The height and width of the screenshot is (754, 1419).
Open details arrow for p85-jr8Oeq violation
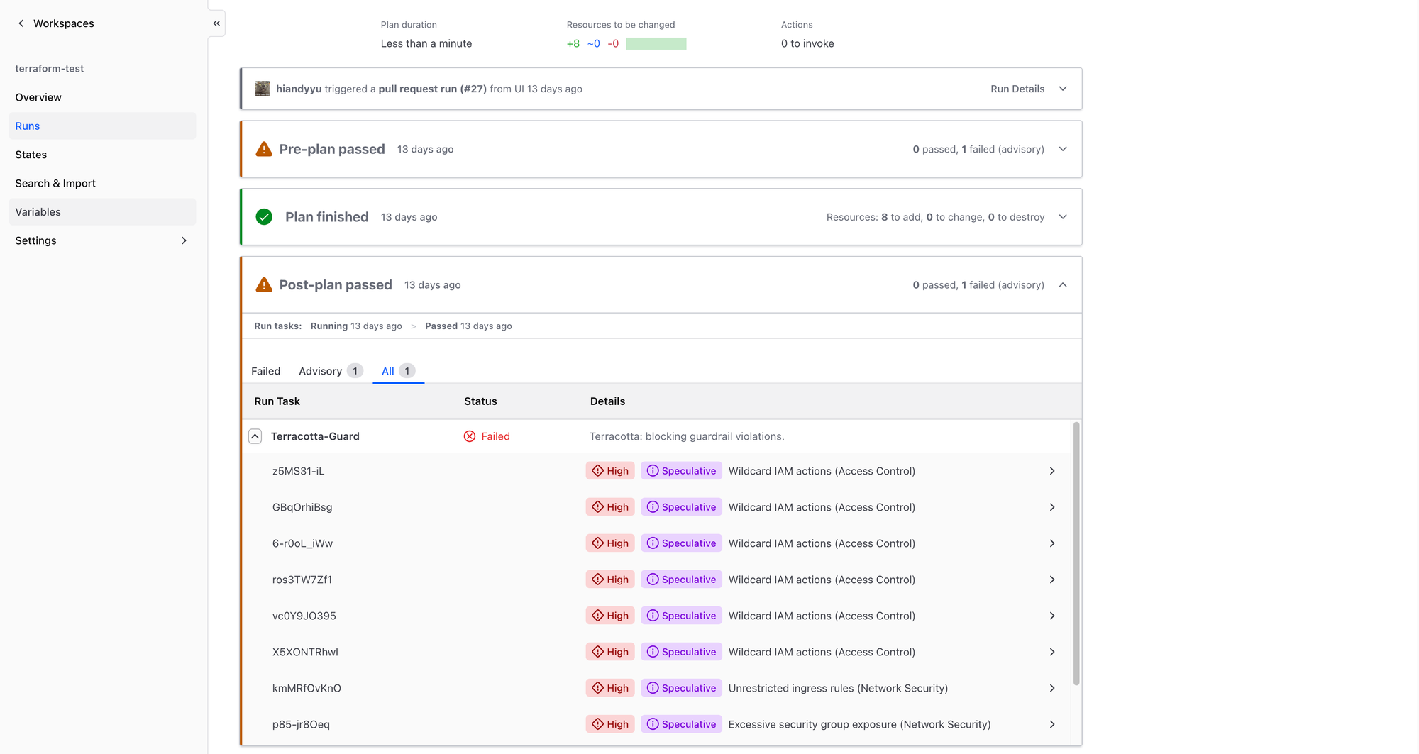1052,724
